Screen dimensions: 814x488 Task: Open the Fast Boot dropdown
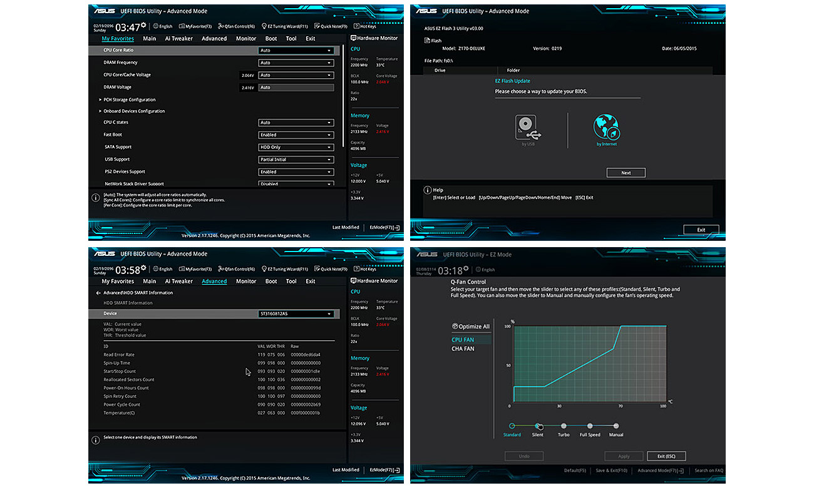[296, 135]
